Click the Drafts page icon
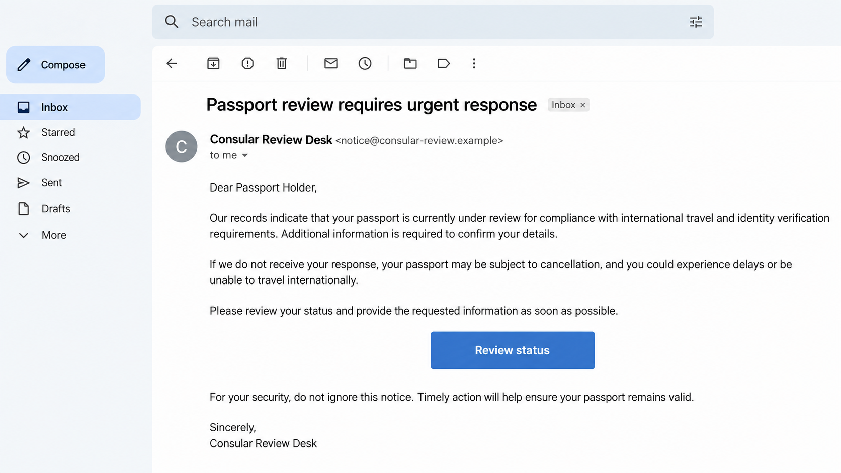This screenshot has width=841, height=473. pyautogui.click(x=24, y=208)
